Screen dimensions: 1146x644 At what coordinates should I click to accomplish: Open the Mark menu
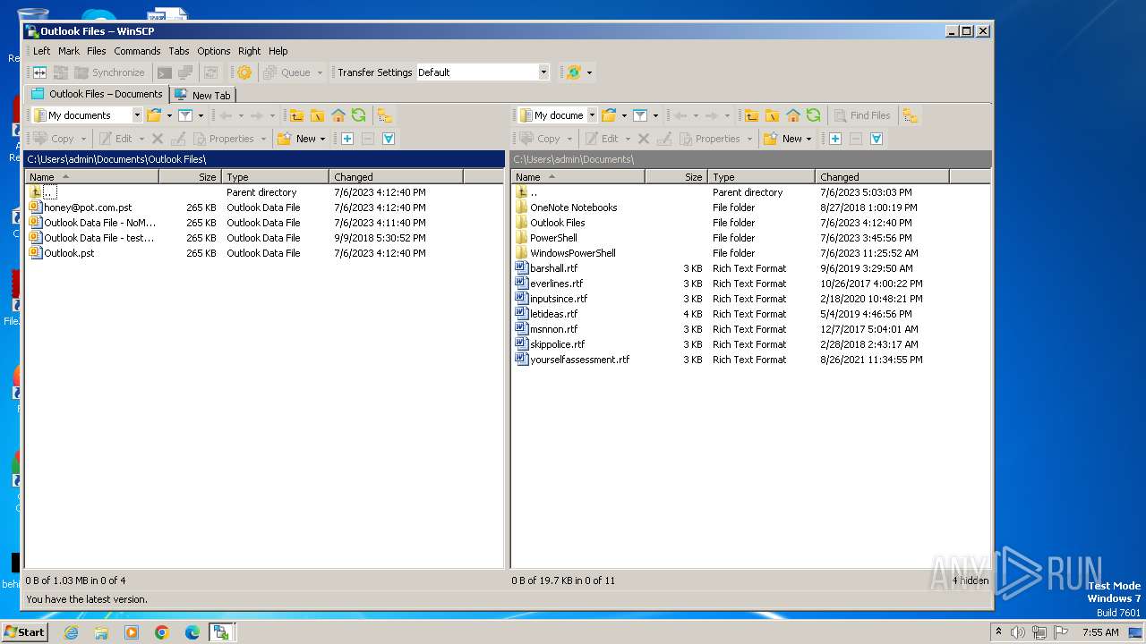pyautogui.click(x=69, y=51)
